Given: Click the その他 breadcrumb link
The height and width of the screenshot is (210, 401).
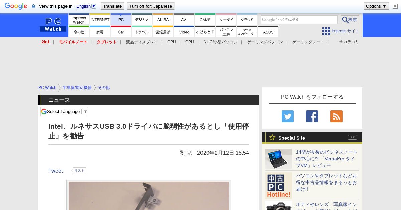Looking at the screenshot, I should 104,88.
